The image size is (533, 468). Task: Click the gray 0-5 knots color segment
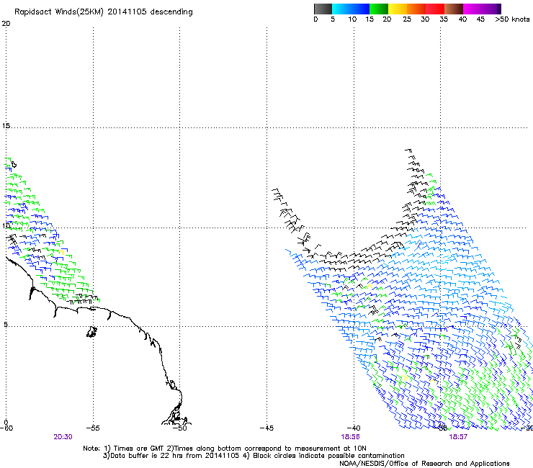coord(323,9)
